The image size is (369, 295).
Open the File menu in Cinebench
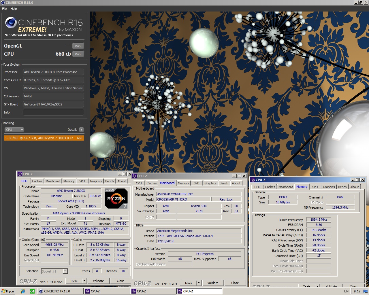point(4,9)
